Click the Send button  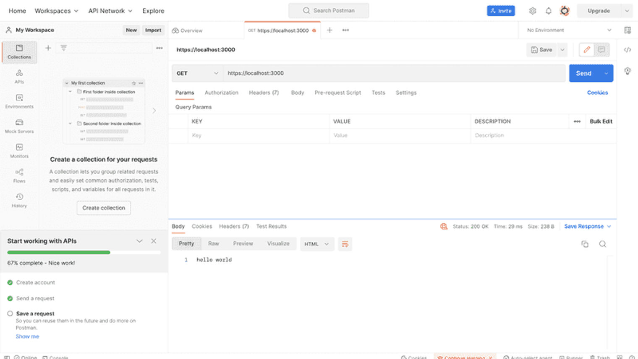584,73
